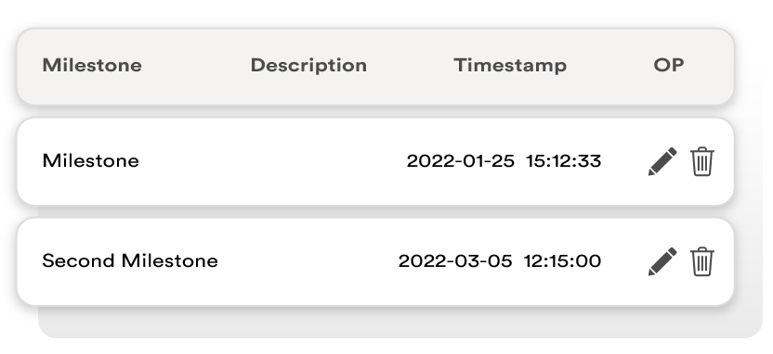Click the Timestamp column header
Viewport: 773px width, 354px height.
[510, 66]
